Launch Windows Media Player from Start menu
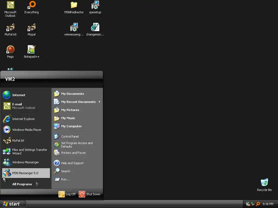The height and width of the screenshot is (208, 278). click(x=26, y=130)
